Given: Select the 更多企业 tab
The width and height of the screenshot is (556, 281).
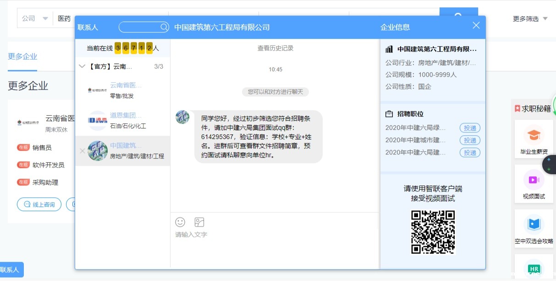Looking at the screenshot, I should [22, 57].
